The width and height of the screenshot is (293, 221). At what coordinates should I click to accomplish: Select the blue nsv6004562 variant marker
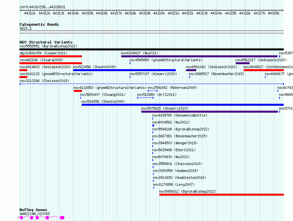tap(153, 125)
